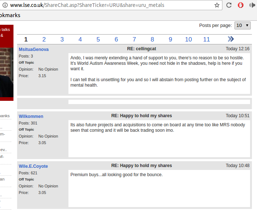Click the 'Premium buys' post message
The width and height of the screenshot is (257, 210).
[x=116, y=175]
